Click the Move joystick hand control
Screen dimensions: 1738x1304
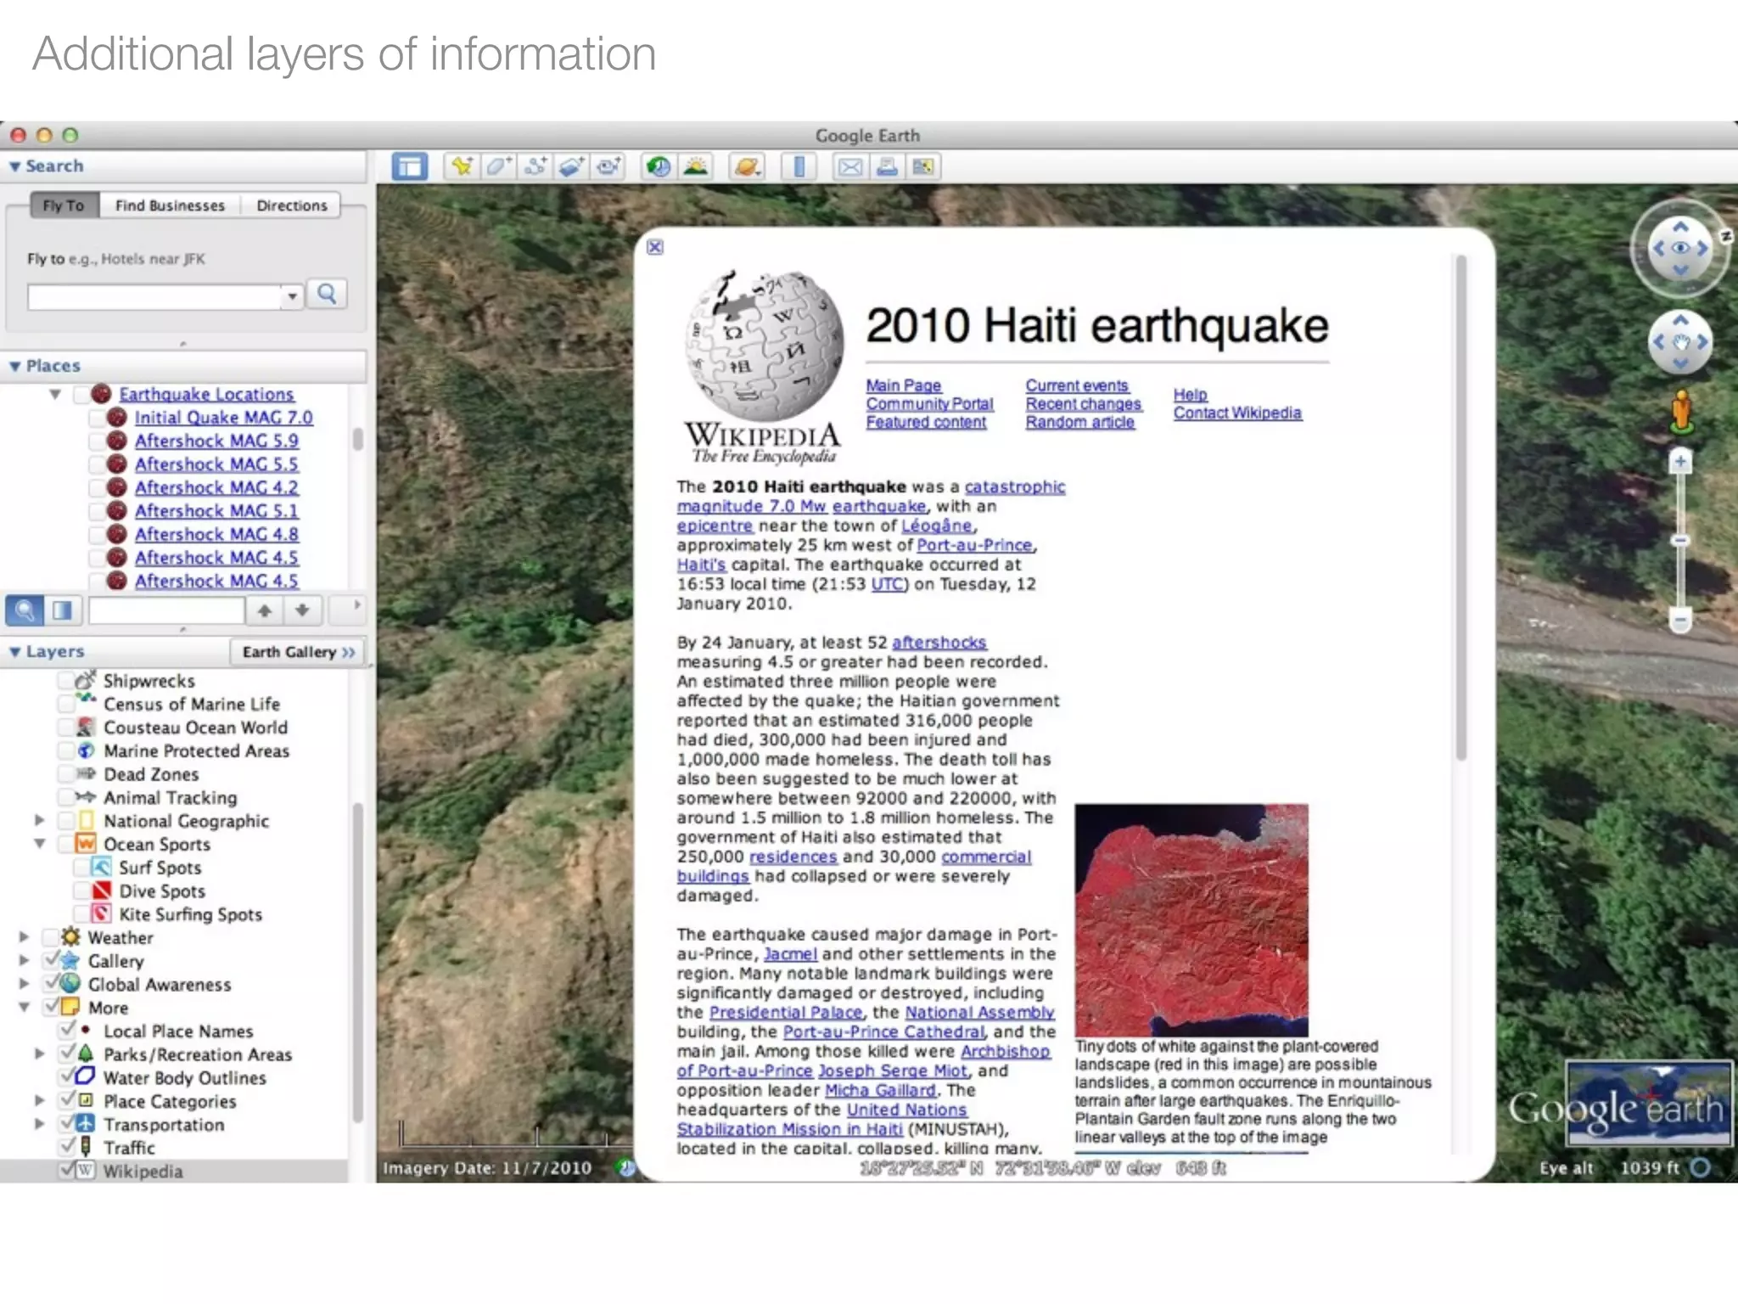click(1680, 342)
